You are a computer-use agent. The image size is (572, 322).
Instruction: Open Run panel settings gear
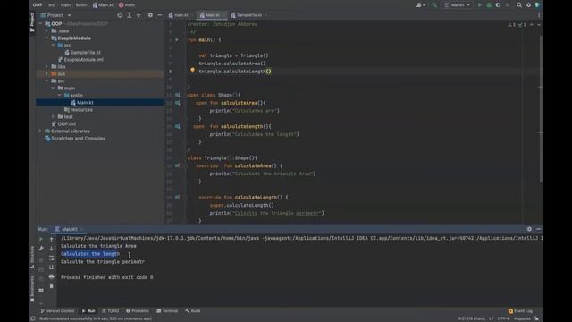pos(529,229)
